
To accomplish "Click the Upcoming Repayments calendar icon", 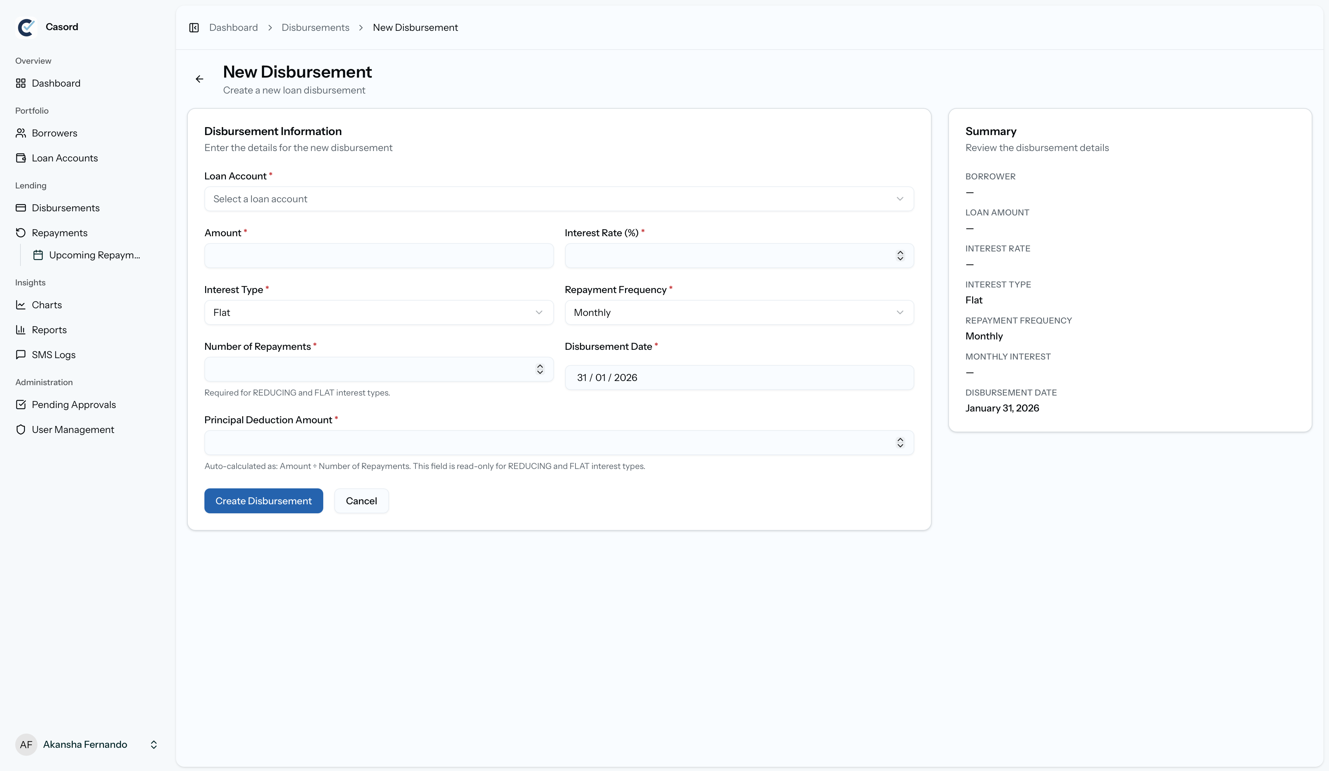I will (x=38, y=255).
